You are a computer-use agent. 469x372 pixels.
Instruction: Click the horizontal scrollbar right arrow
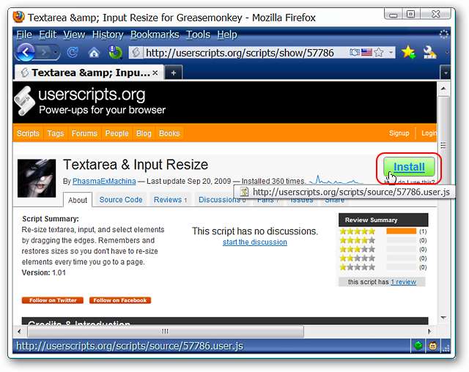tap(430, 331)
